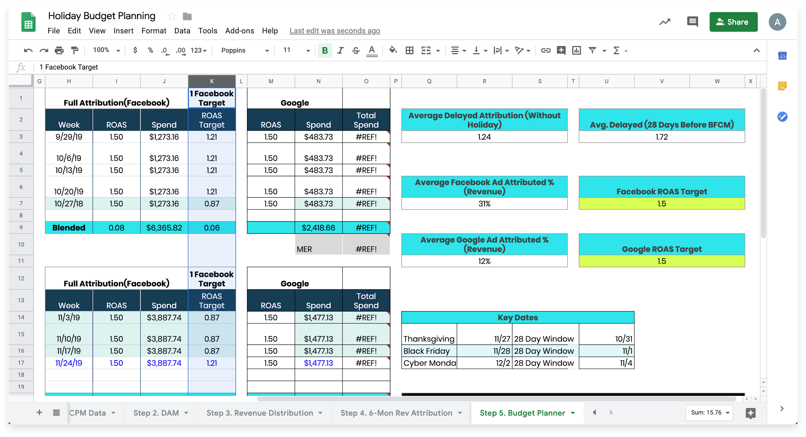Open the 'Last edit was seconds ago' link
Screen dimensions: 806x437
point(335,31)
